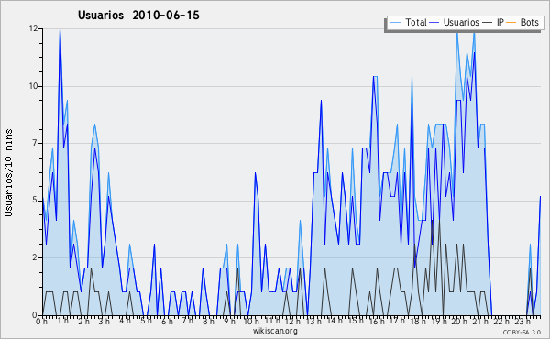The width and height of the screenshot is (550, 339).
Task: Click the y-axis value '12'
Action: point(33,28)
